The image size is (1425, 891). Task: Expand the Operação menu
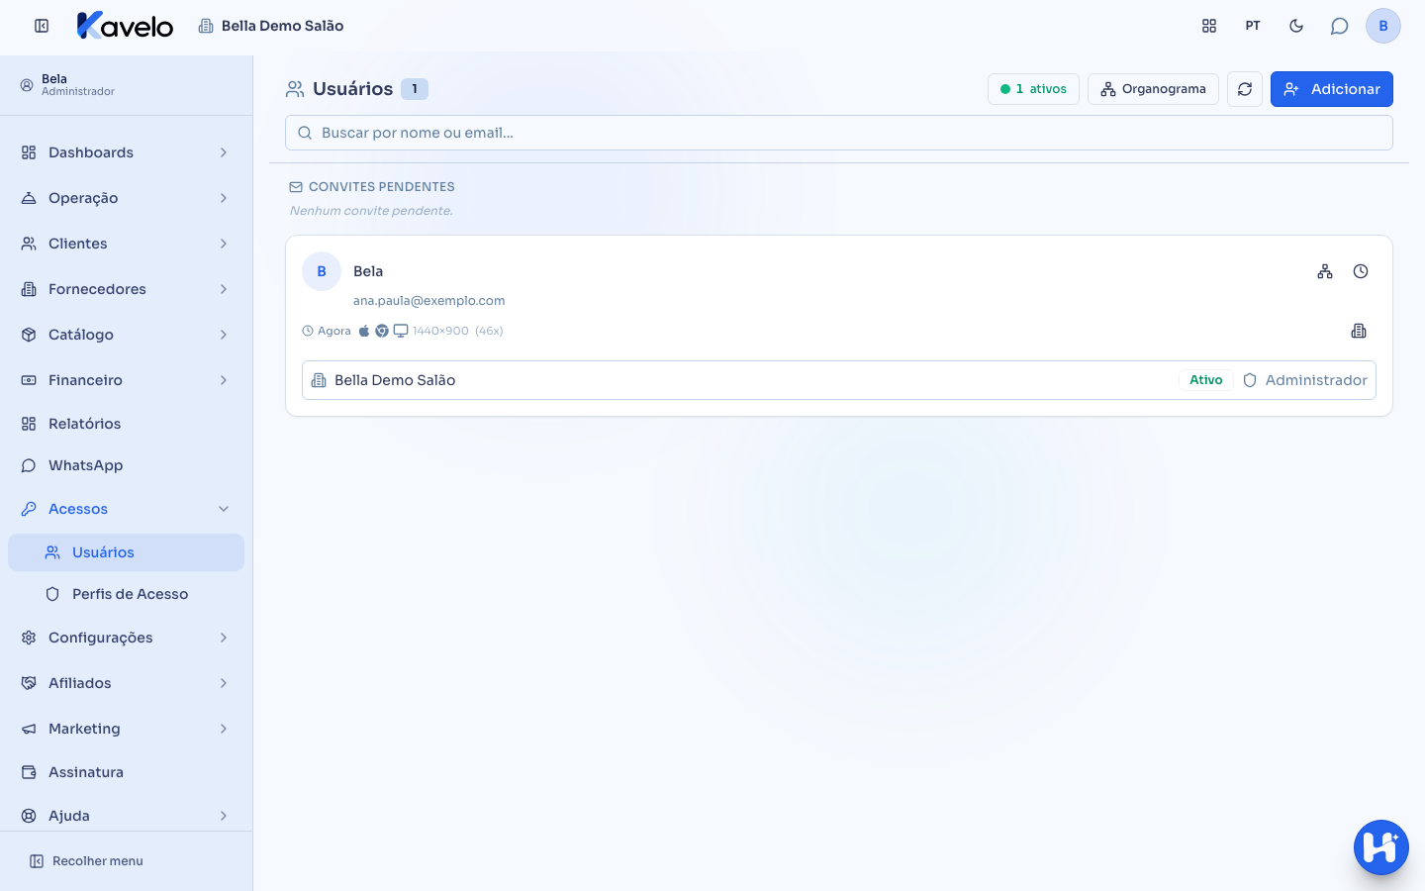[x=127, y=198]
